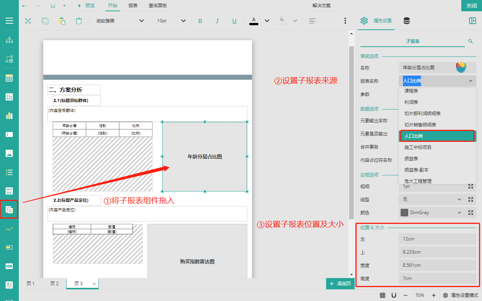The height and width of the screenshot is (301, 482).
Task: Click the Paste clipboard icon
Action: pos(62,21)
